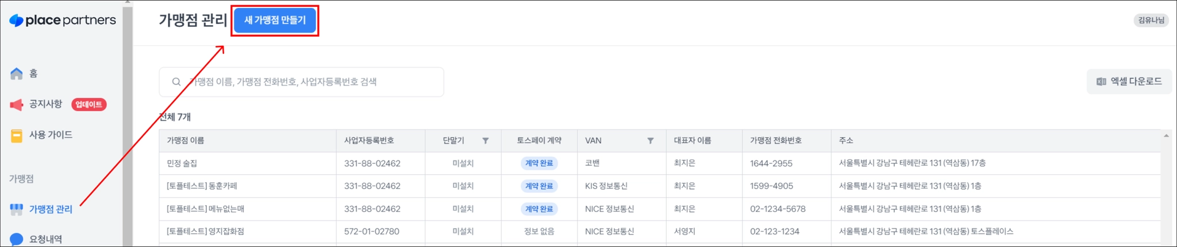Click the 요청내역 chat bubble icon

17,240
